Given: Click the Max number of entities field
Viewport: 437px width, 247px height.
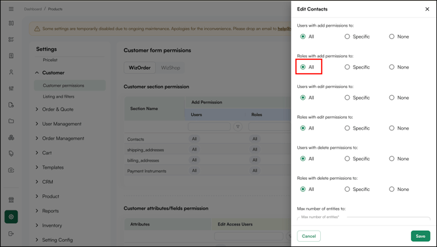Looking at the screenshot, I should pyautogui.click(x=364, y=218).
